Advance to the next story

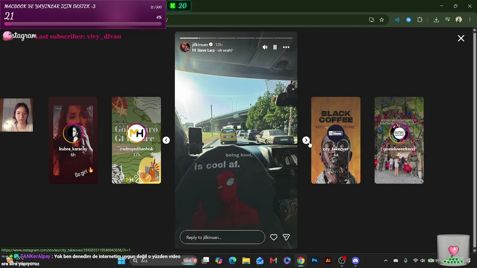(306, 140)
